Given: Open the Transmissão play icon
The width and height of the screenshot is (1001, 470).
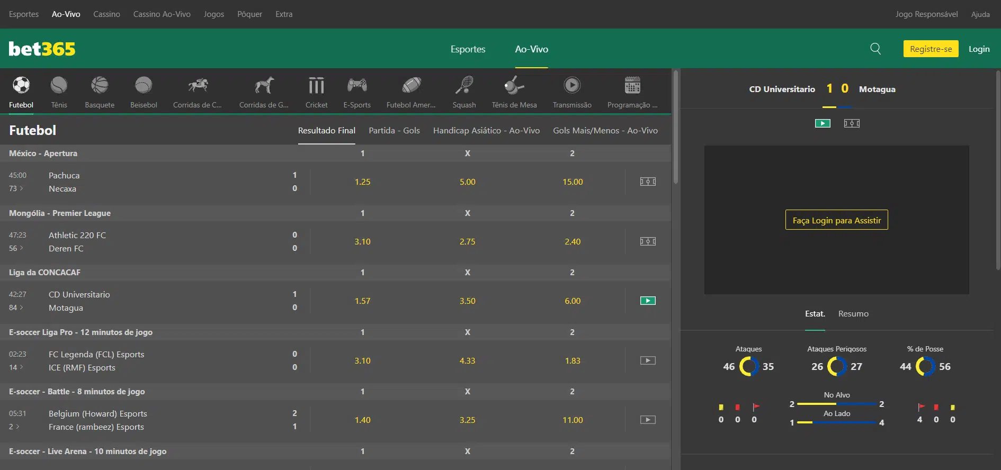Looking at the screenshot, I should point(572,85).
